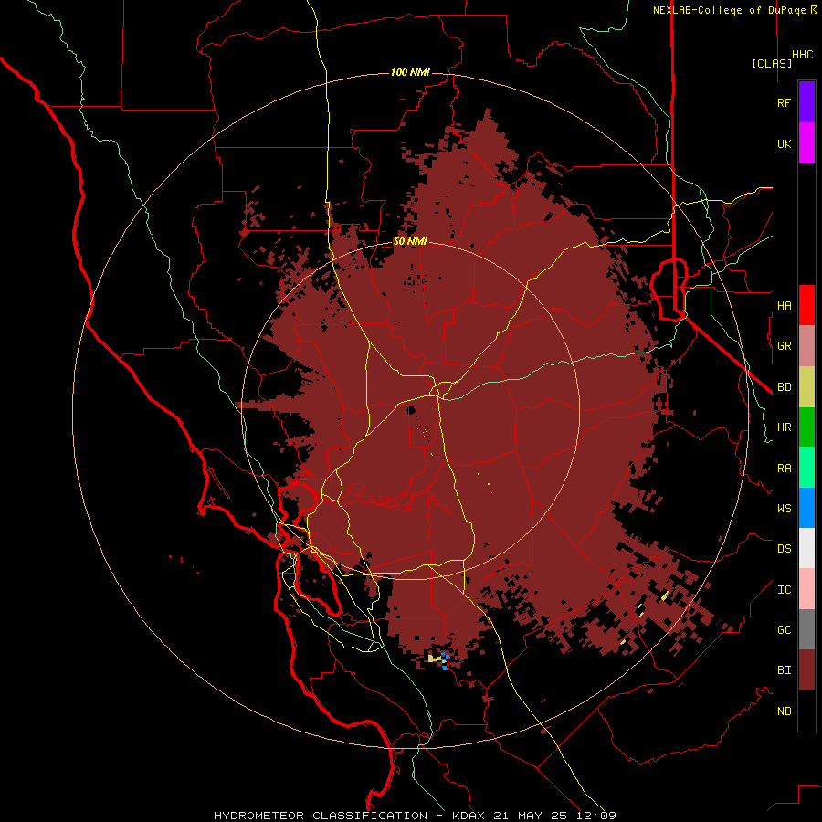Click the '100 NMI' range ring label
The width and height of the screenshot is (822, 822).
[410, 72]
